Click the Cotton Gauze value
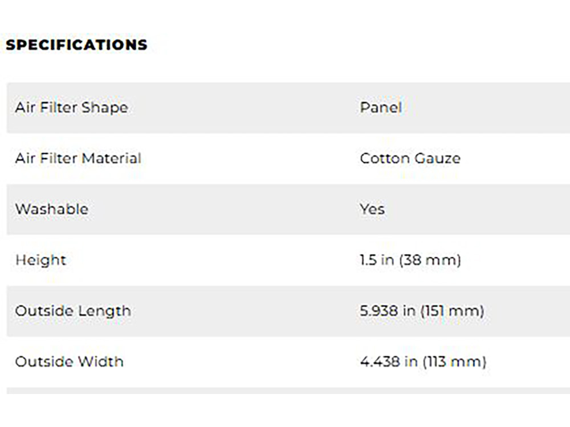The width and height of the screenshot is (570, 427). 410,159
